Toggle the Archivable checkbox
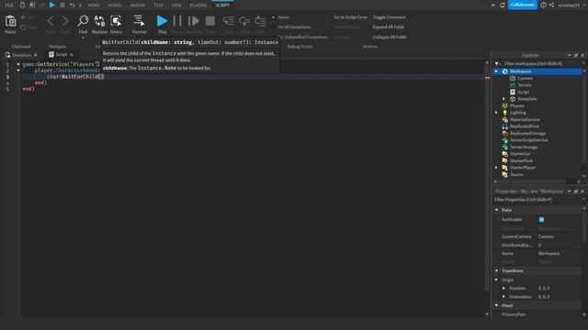 click(x=541, y=220)
